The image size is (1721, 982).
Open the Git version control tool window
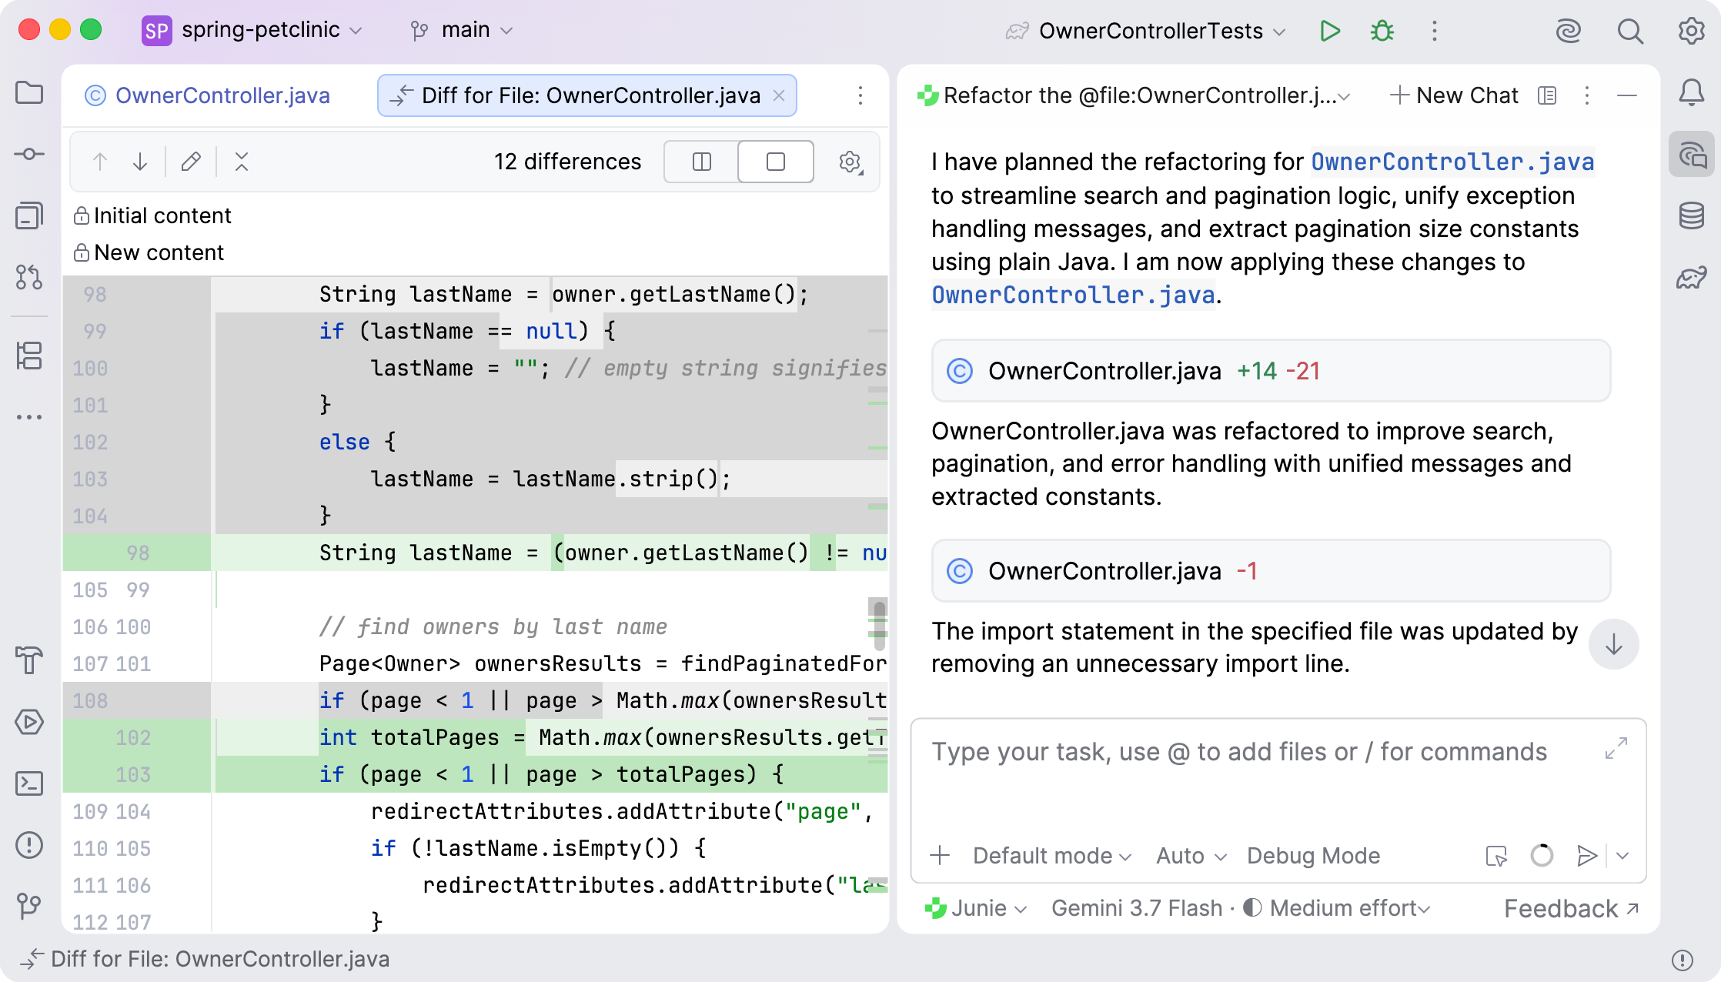tap(29, 906)
